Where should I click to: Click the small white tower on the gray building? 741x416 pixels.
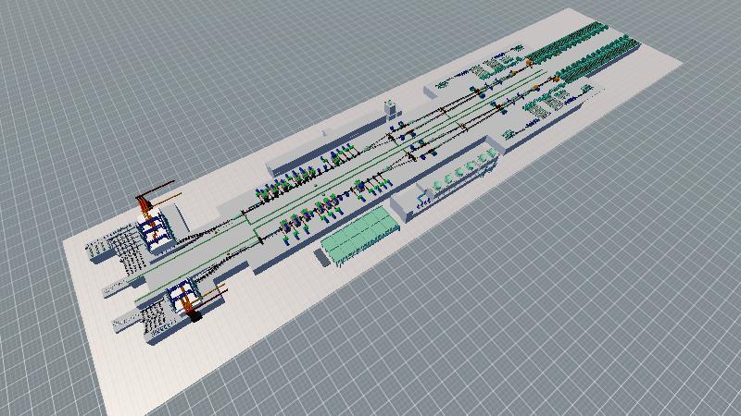tap(389, 108)
